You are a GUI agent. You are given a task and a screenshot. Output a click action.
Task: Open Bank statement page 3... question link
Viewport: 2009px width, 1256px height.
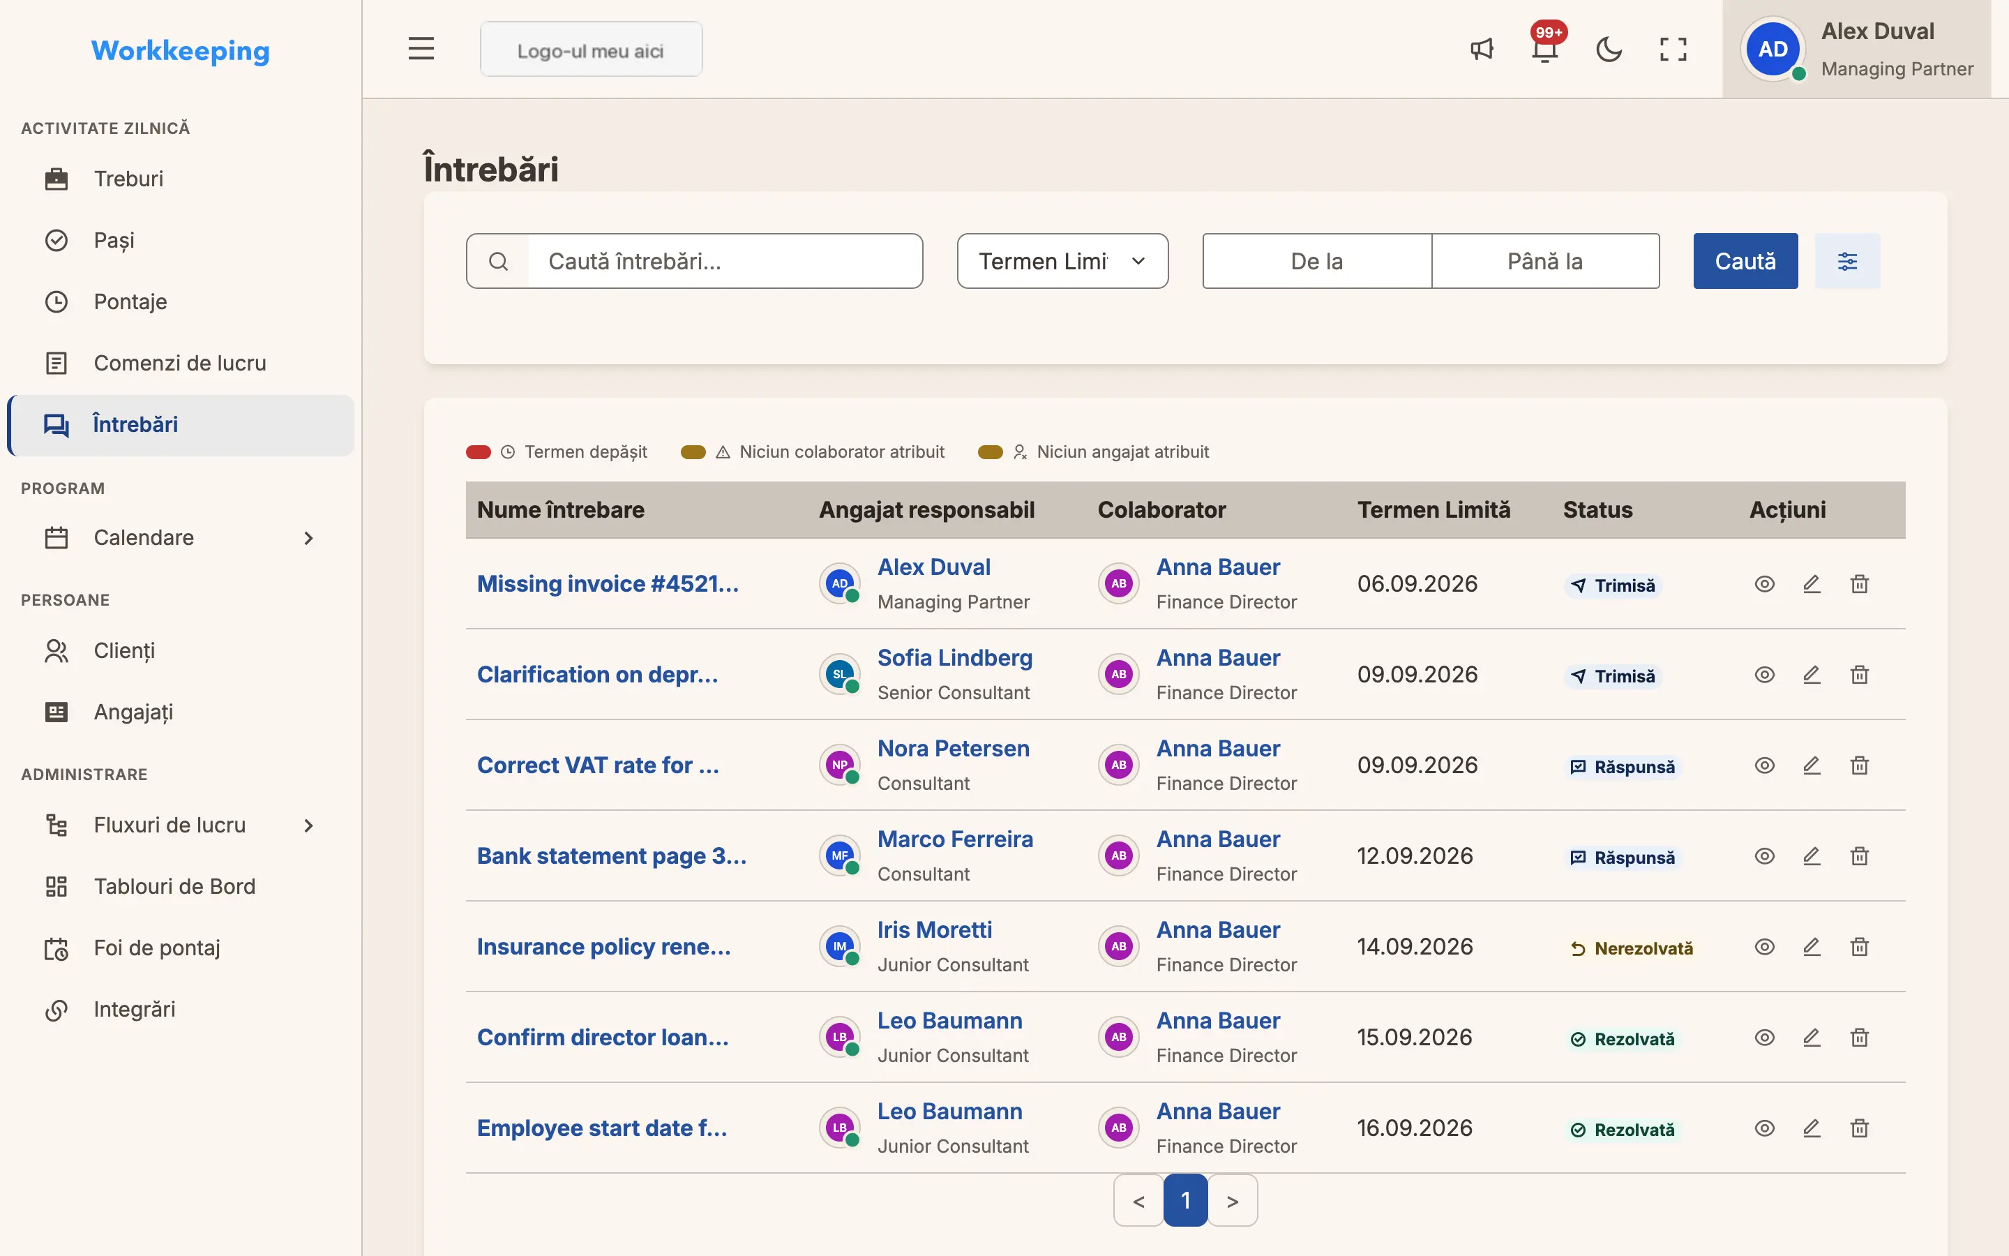[x=612, y=855]
